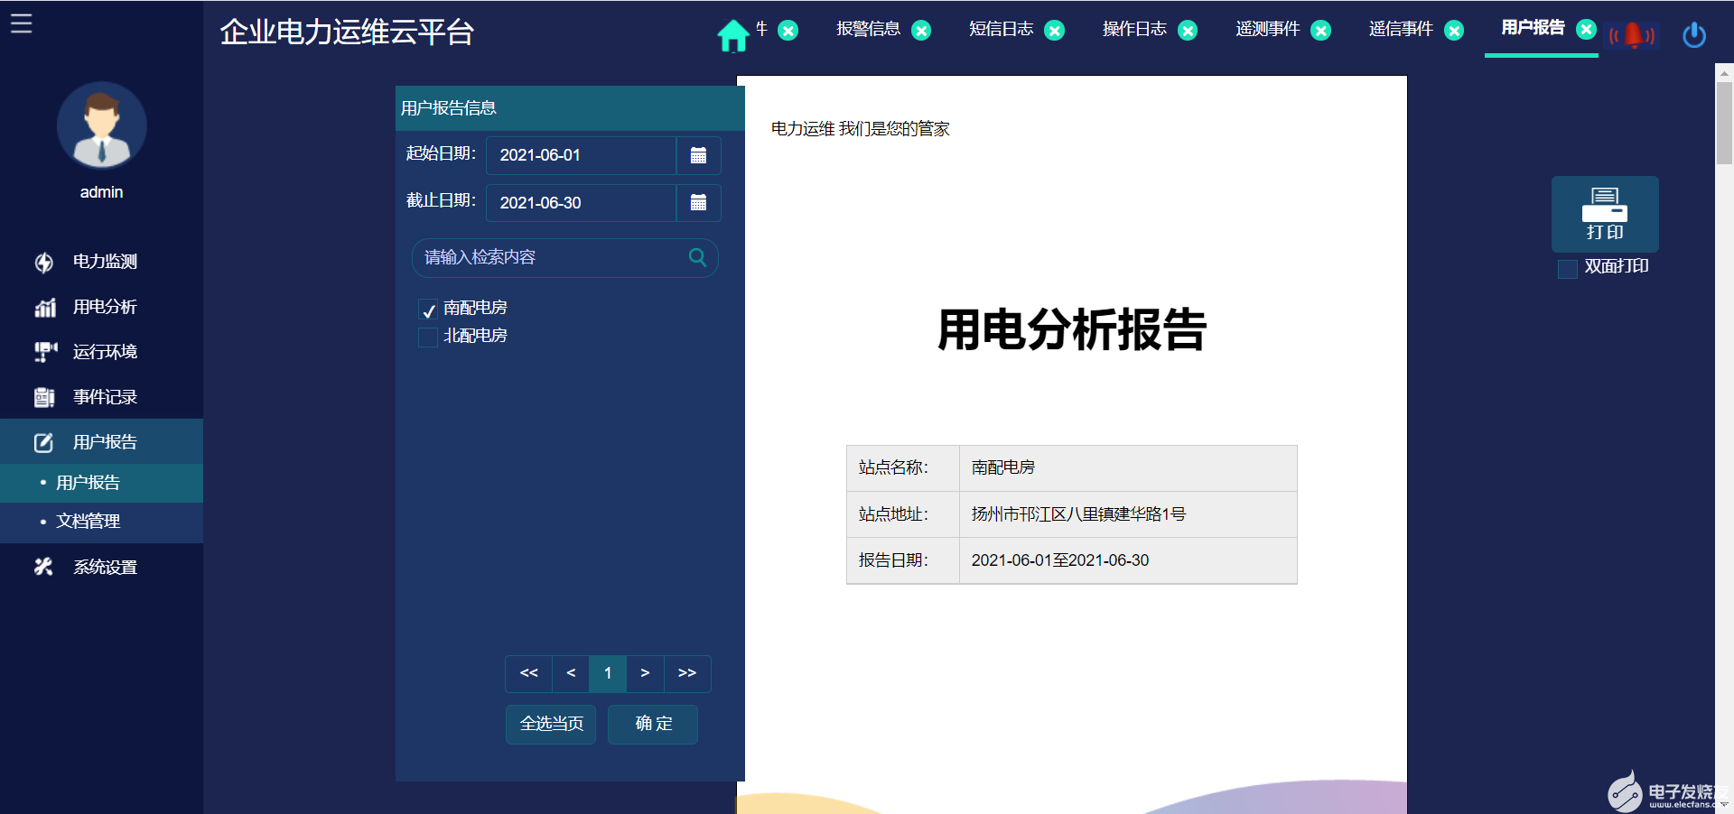This screenshot has width=1734, height=814.
Task: Click the search magnifier icon
Action: 697,257
